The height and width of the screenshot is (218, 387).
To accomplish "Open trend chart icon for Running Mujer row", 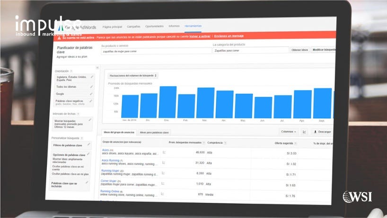I will point(163,173).
